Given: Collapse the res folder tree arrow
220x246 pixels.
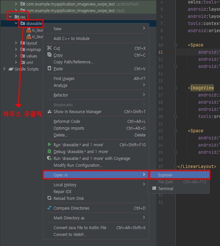Looking at the screenshot, I should click(10, 17).
